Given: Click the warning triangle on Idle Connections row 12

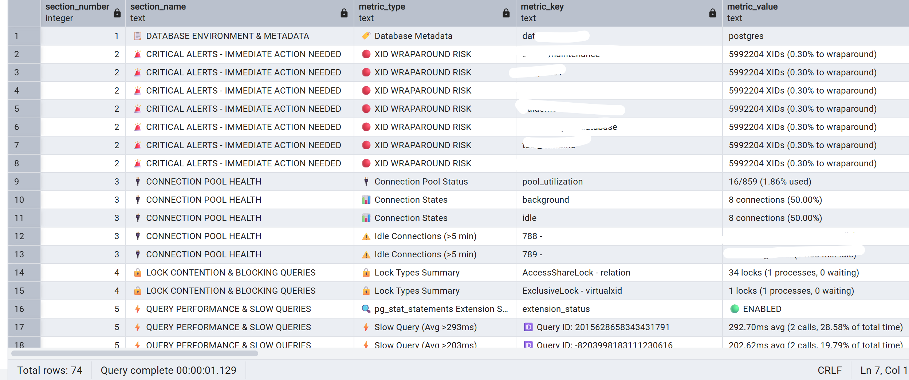Looking at the screenshot, I should point(367,236).
